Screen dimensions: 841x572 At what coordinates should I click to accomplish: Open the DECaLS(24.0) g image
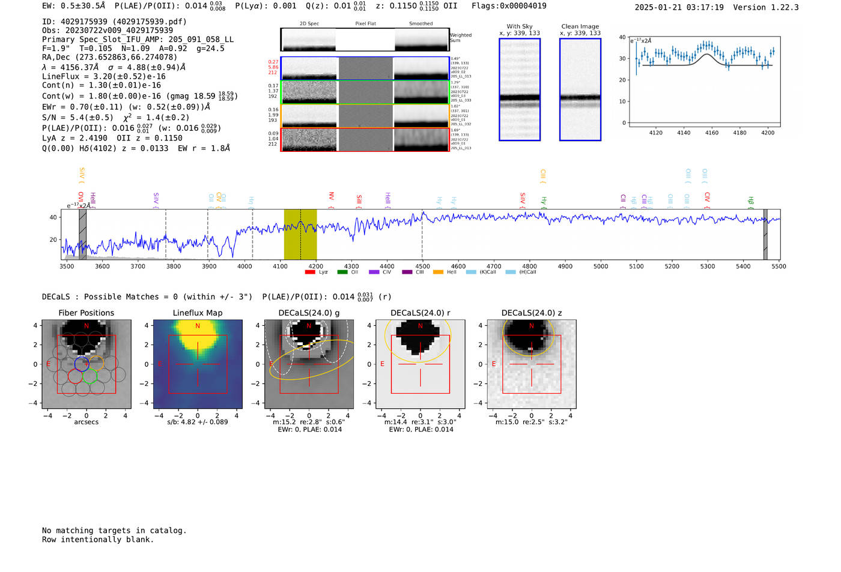(x=309, y=364)
